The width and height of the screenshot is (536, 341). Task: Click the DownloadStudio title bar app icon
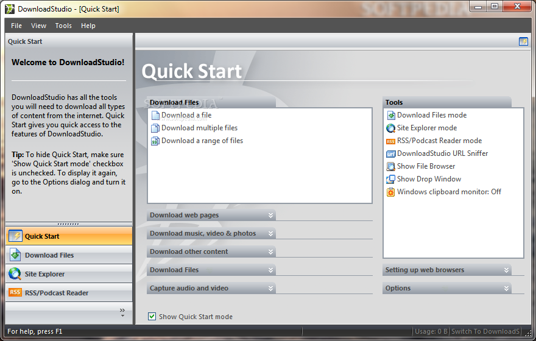(x=10, y=9)
